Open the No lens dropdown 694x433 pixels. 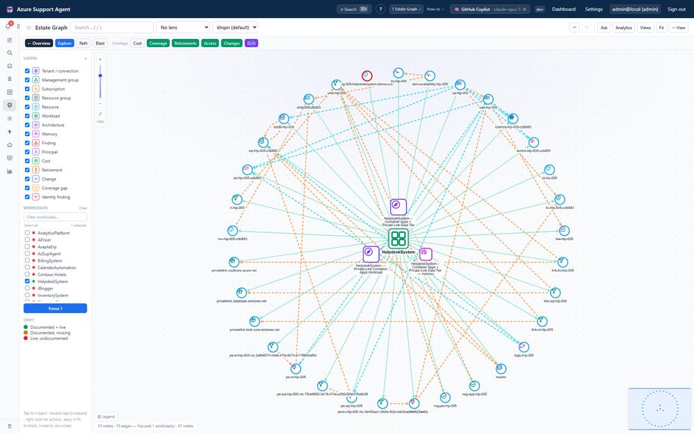coord(183,27)
